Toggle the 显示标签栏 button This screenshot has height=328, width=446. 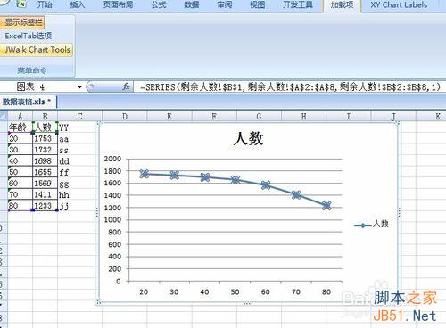point(22,22)
